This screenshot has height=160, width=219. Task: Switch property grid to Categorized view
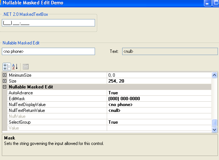tap(7, 67)
